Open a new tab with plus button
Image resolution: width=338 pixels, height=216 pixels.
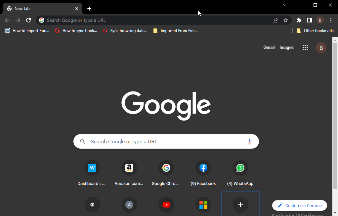89,9
